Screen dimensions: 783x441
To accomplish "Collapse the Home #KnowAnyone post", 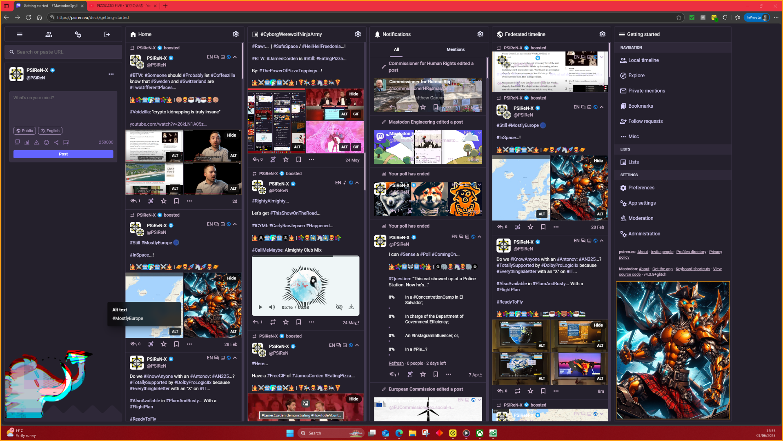I will [235, 358].
